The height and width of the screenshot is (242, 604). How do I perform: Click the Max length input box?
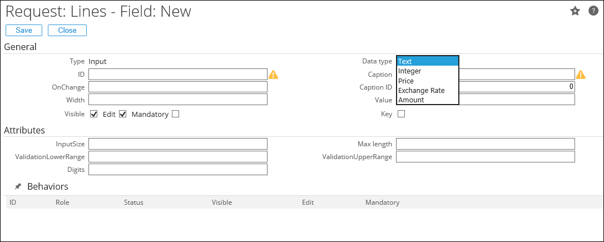point(485,144)
